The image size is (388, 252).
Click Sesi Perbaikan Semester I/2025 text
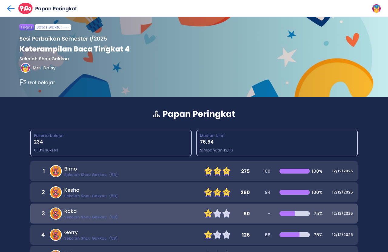pyautogui.click(x=63, y=38)
